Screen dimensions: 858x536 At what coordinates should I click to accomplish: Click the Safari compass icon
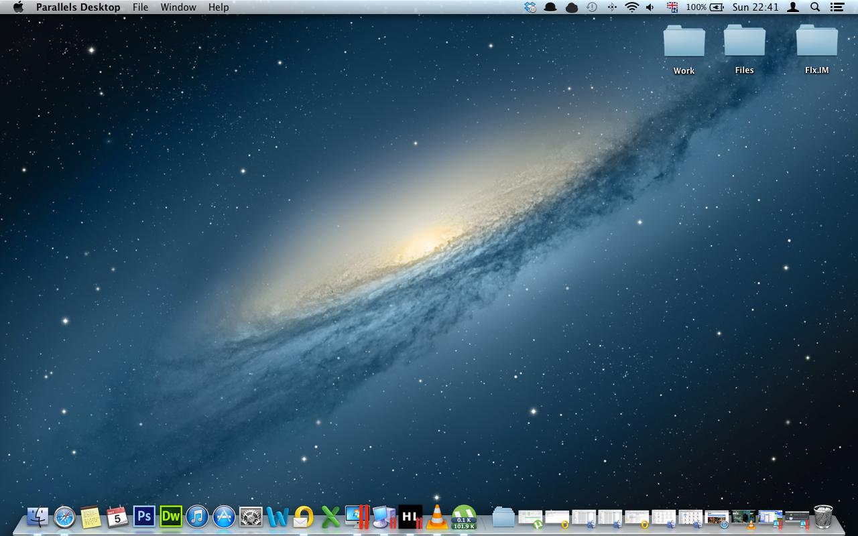(64, 517)
